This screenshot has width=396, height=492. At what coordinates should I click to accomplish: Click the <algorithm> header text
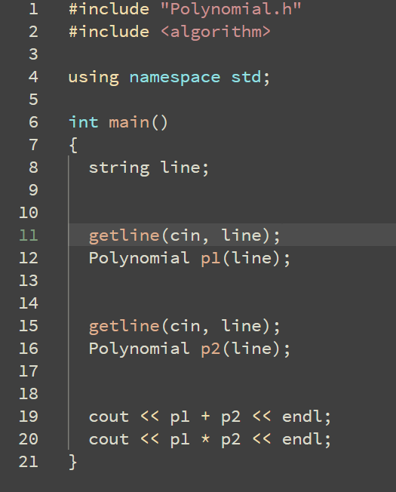point(216,32)
